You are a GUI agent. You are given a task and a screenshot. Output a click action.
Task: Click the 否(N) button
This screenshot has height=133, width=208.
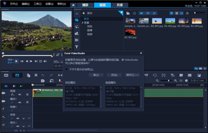pos(114,75)
